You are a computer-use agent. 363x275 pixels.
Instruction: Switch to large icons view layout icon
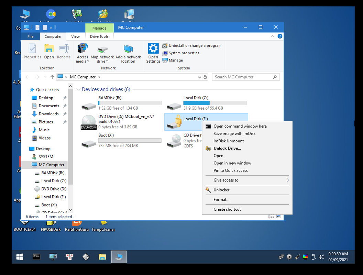pos(278,217)
